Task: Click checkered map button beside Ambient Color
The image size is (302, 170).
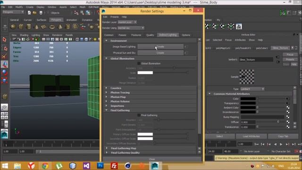Action: click(x=288, y=108)
